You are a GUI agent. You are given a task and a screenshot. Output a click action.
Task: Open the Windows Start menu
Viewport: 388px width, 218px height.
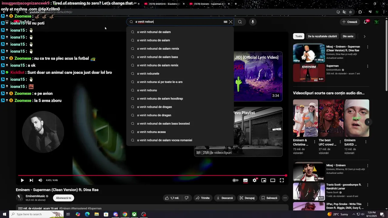4,214
